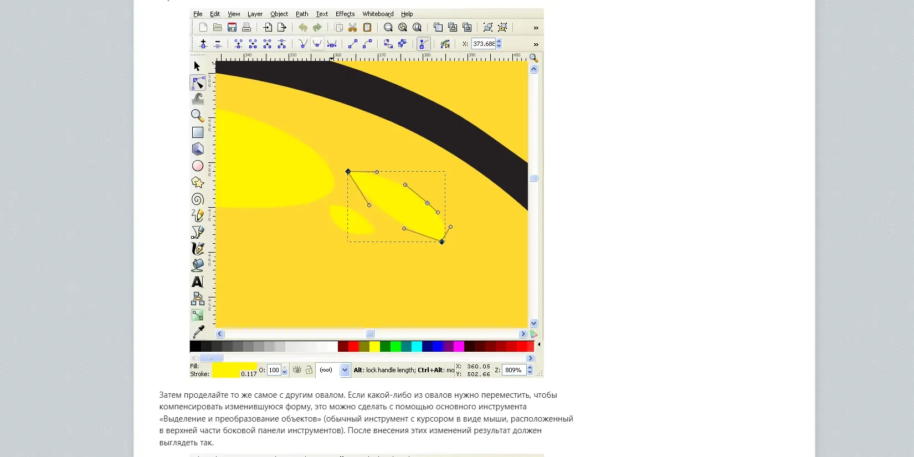This screenshot has height=457, width=914.
Task: Toggle layer lock padlock icon
Action: 309,370
